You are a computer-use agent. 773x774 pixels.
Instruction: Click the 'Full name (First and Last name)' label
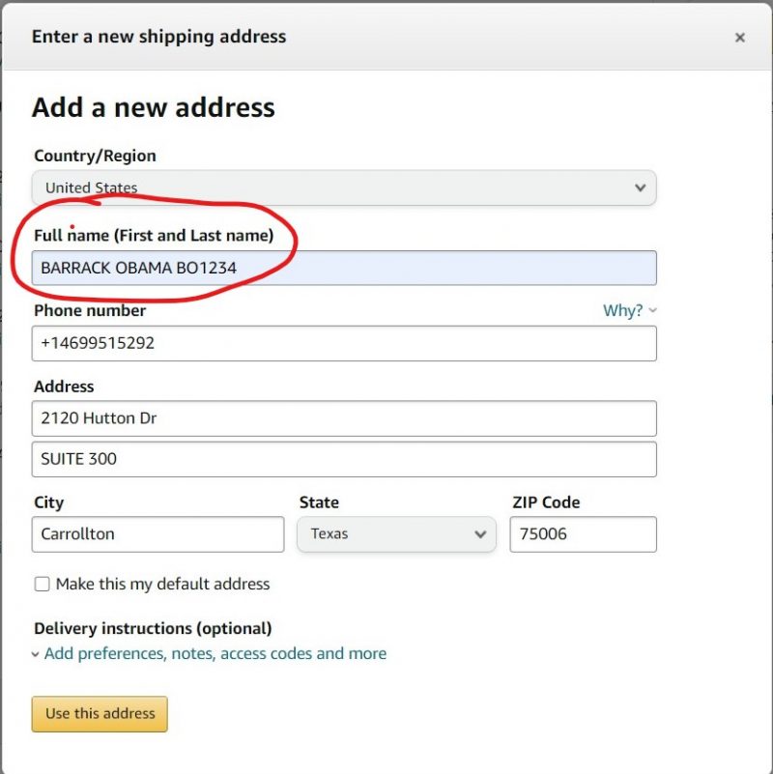154,235
